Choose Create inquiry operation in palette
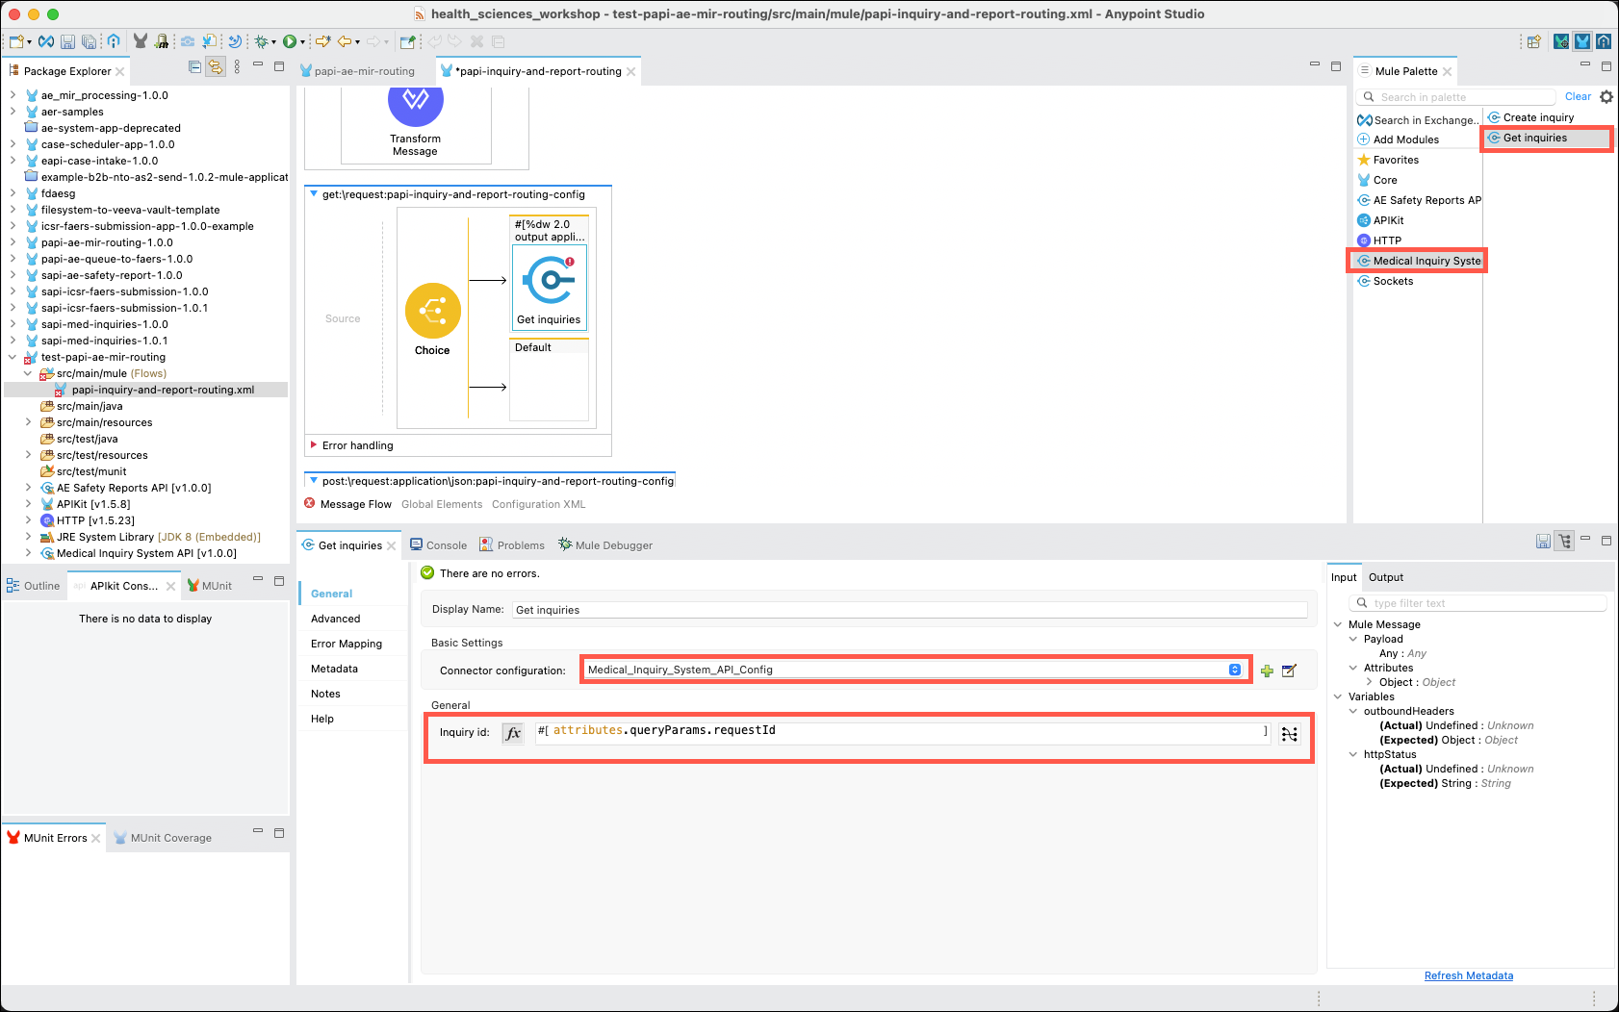 (1531, 117)
